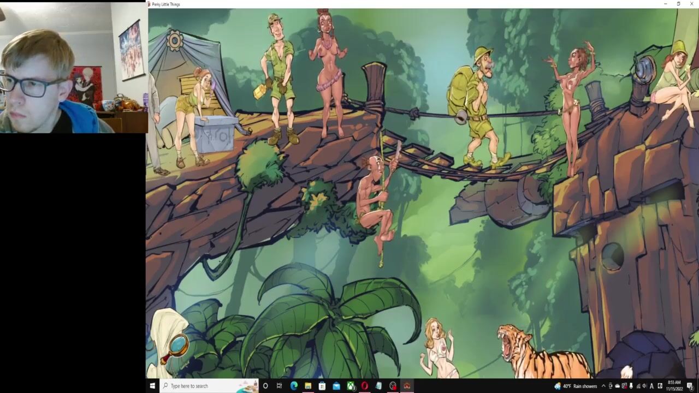Viewport: 699px width, 393px height.
Task: Open the gear settings icon on the tent
Action: point(175,41)
